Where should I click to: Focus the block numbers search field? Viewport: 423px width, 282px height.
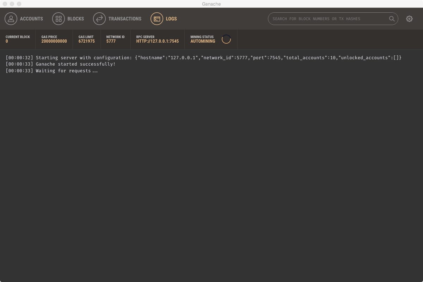[x=333, y=19]
